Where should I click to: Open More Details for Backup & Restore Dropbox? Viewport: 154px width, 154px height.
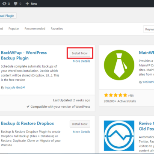tap(81, 132)
